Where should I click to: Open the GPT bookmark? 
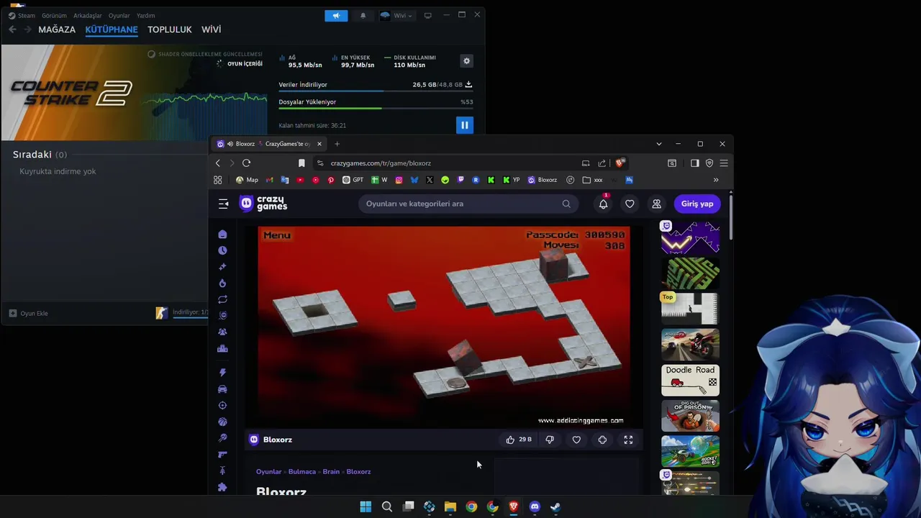coord(353,180)
